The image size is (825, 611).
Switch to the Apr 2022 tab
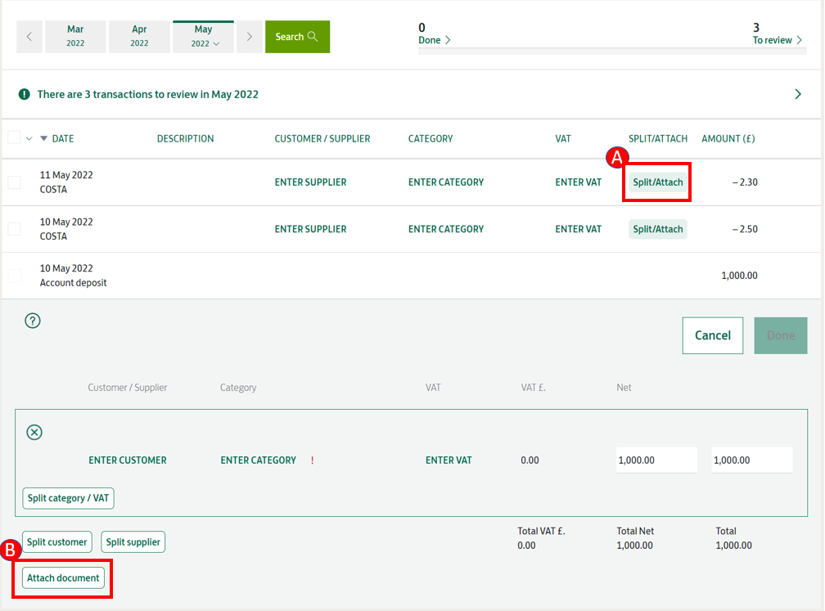pyautogui.click(x=139, y=37)
